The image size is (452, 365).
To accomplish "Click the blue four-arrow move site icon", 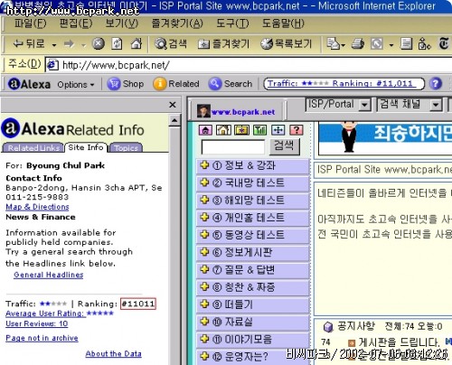I will pyautogui.click(x=278, y=130).
